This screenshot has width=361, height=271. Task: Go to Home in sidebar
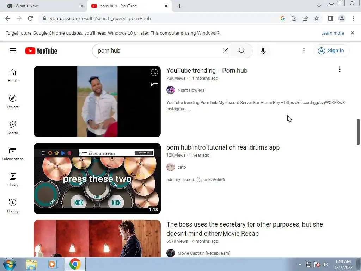pyautogui.click(x=13, y=76)
